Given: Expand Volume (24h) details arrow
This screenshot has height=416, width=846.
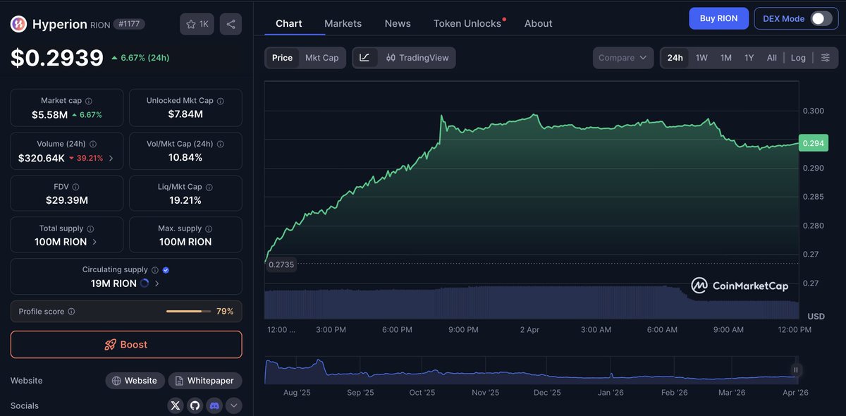Looking at the screenshot, I should pos(111,158).
